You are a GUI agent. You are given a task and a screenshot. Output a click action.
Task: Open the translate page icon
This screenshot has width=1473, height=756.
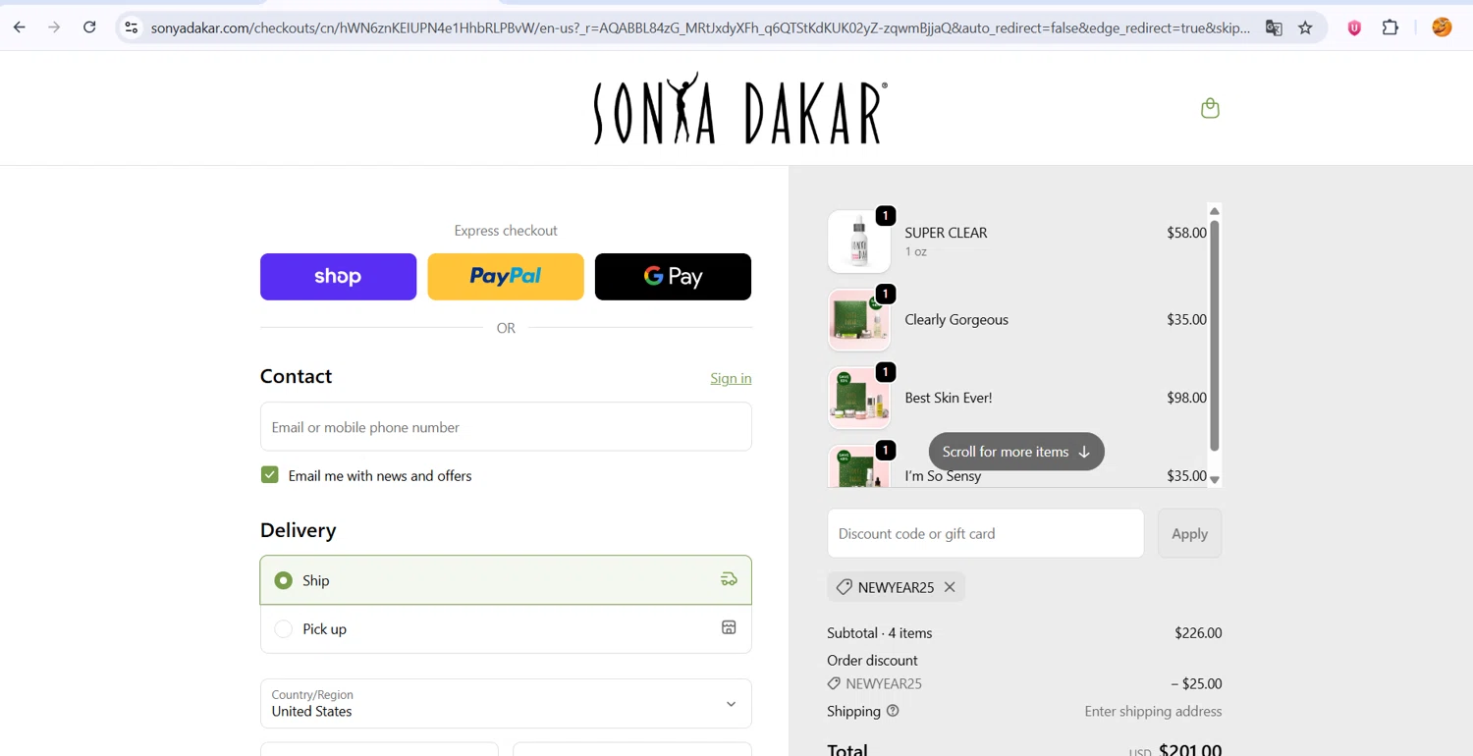point(1274,28)
